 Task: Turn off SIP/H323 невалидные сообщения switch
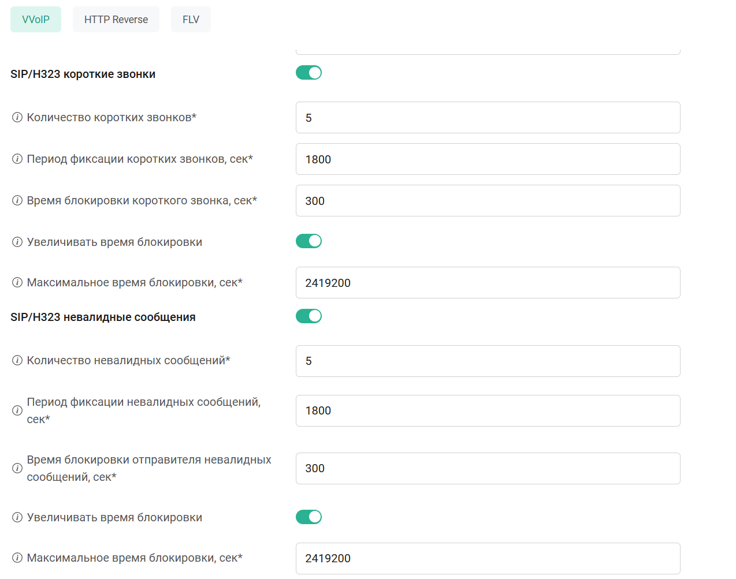[308, 316]
